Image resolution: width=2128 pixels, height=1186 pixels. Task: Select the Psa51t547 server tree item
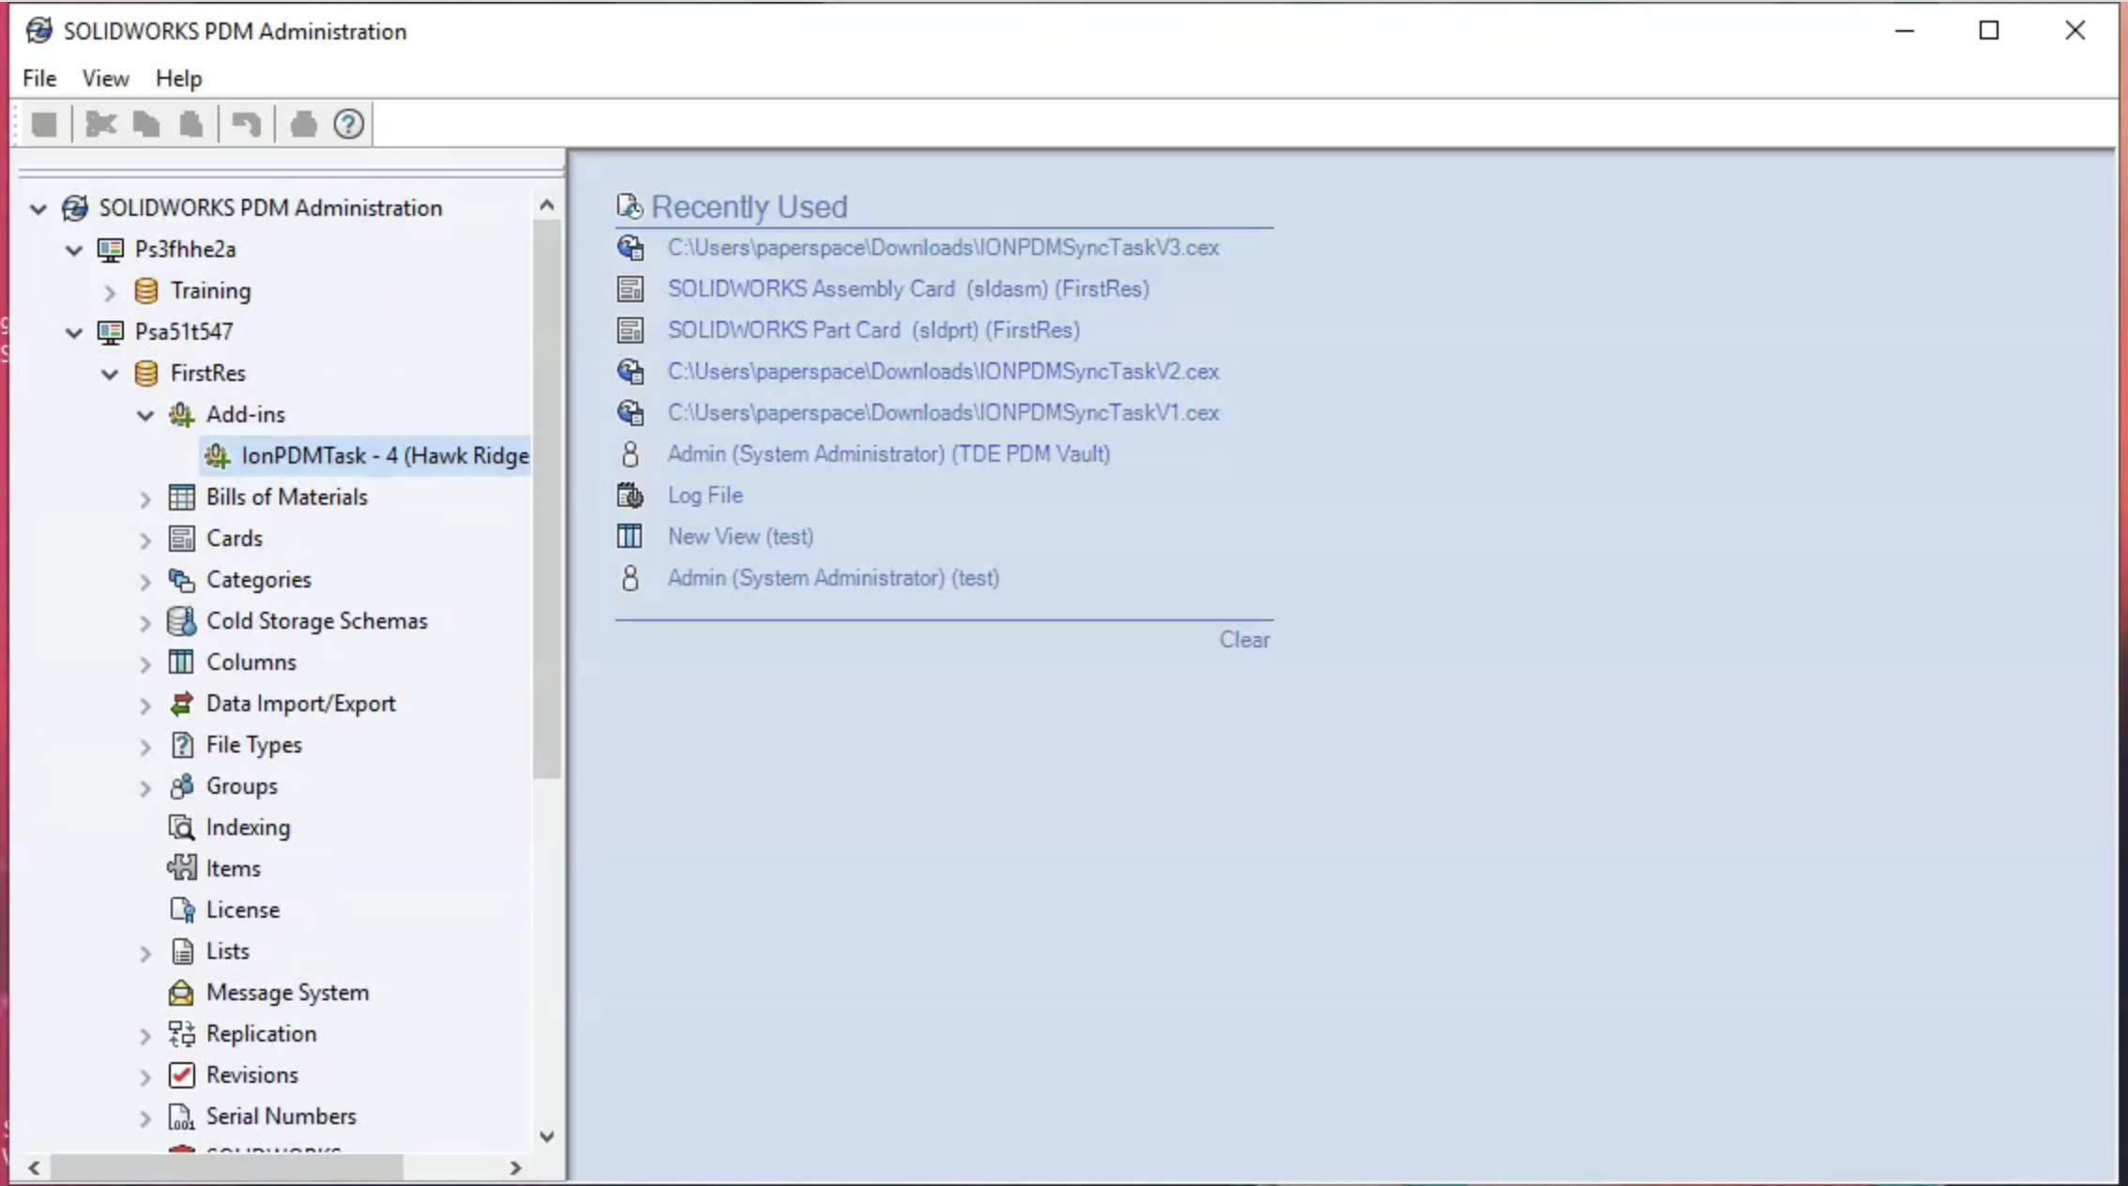coord(184,332)
